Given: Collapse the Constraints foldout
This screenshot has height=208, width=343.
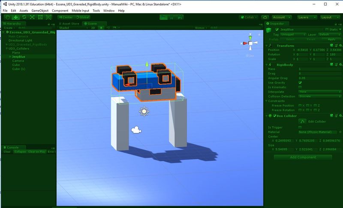Looking at the screenshot, I should coord(266,101).
